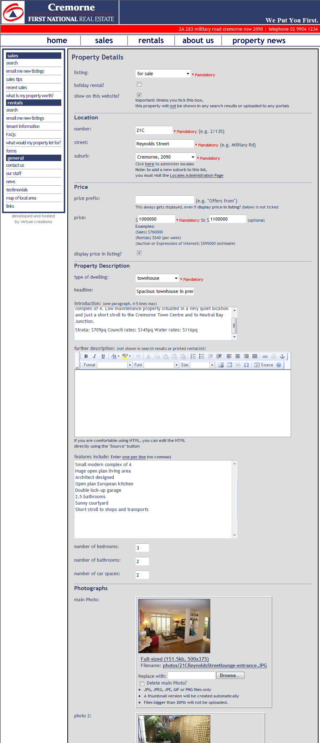The width and height of the screenshot is (320, 743).
Task: Click the First National logo icon
Action: pyautogui.click(x=13, y=12)
